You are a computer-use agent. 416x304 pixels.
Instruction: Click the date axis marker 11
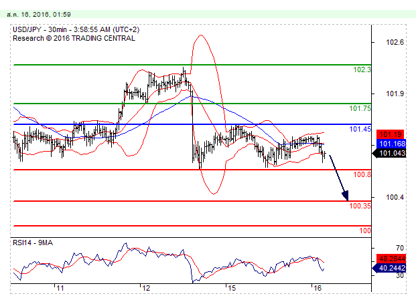(x=60, y=289)
